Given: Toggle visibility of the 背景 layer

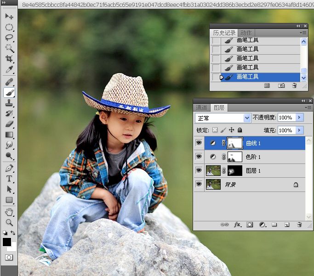Looking at the screenshot, I should (199, 184).
